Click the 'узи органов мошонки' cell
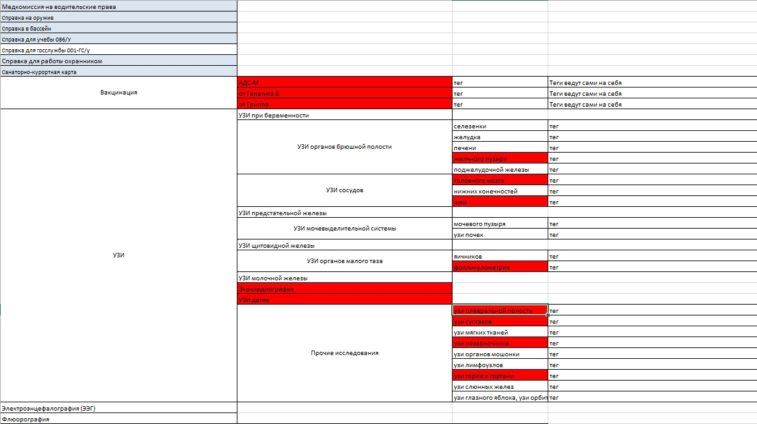The width and height of the screenshot is (757, 424). pyautogui.click(x=499, y=354)
